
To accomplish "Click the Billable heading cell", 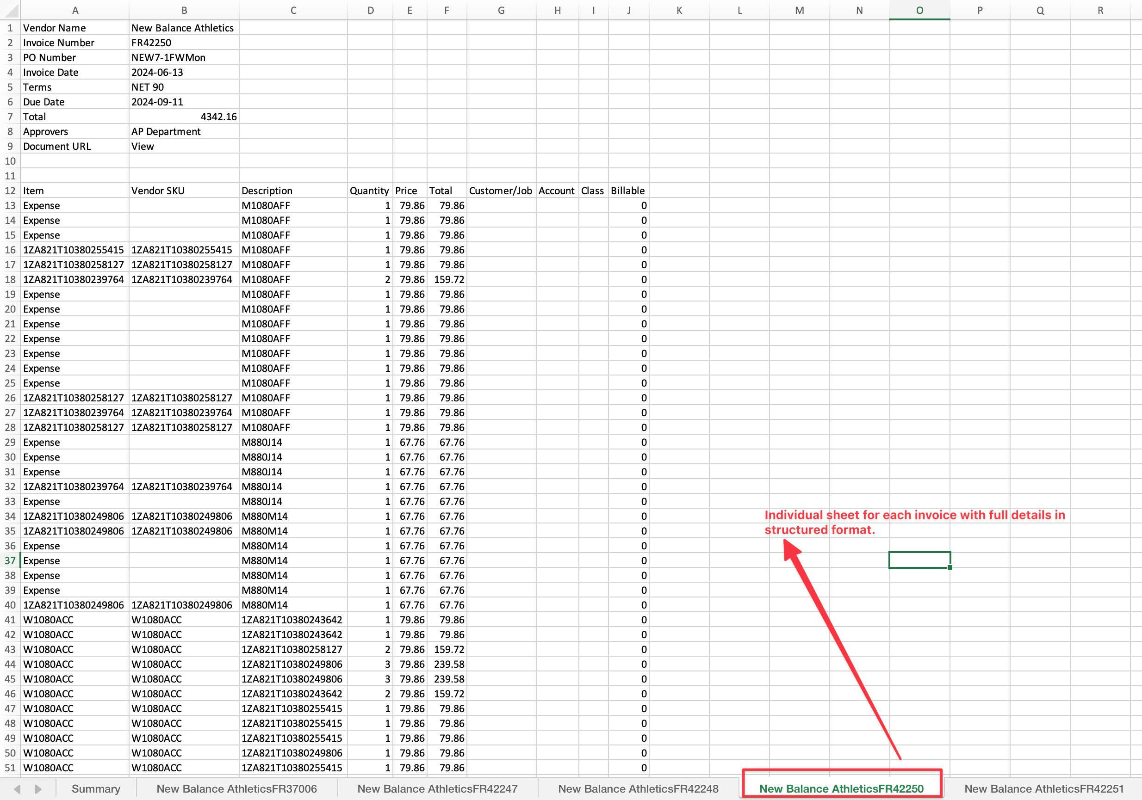I will [629, 191].
